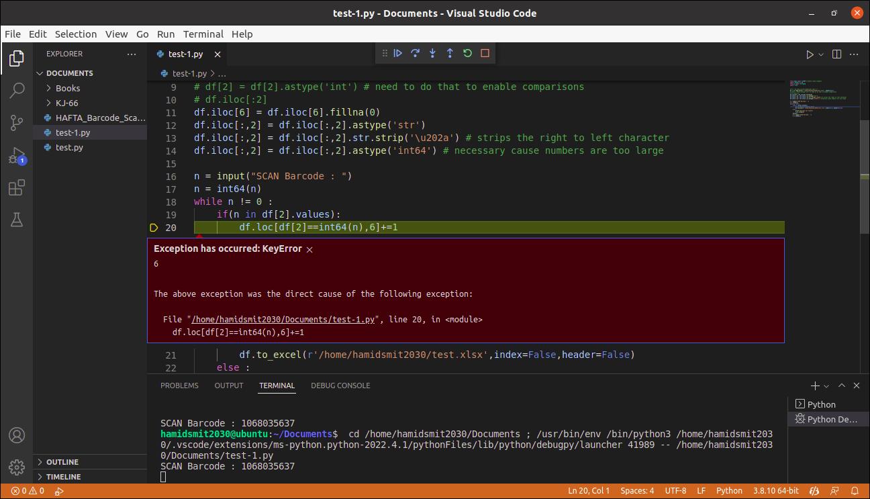Open the Manage gear icon
870x499 pixels.
tap(17, 467)
